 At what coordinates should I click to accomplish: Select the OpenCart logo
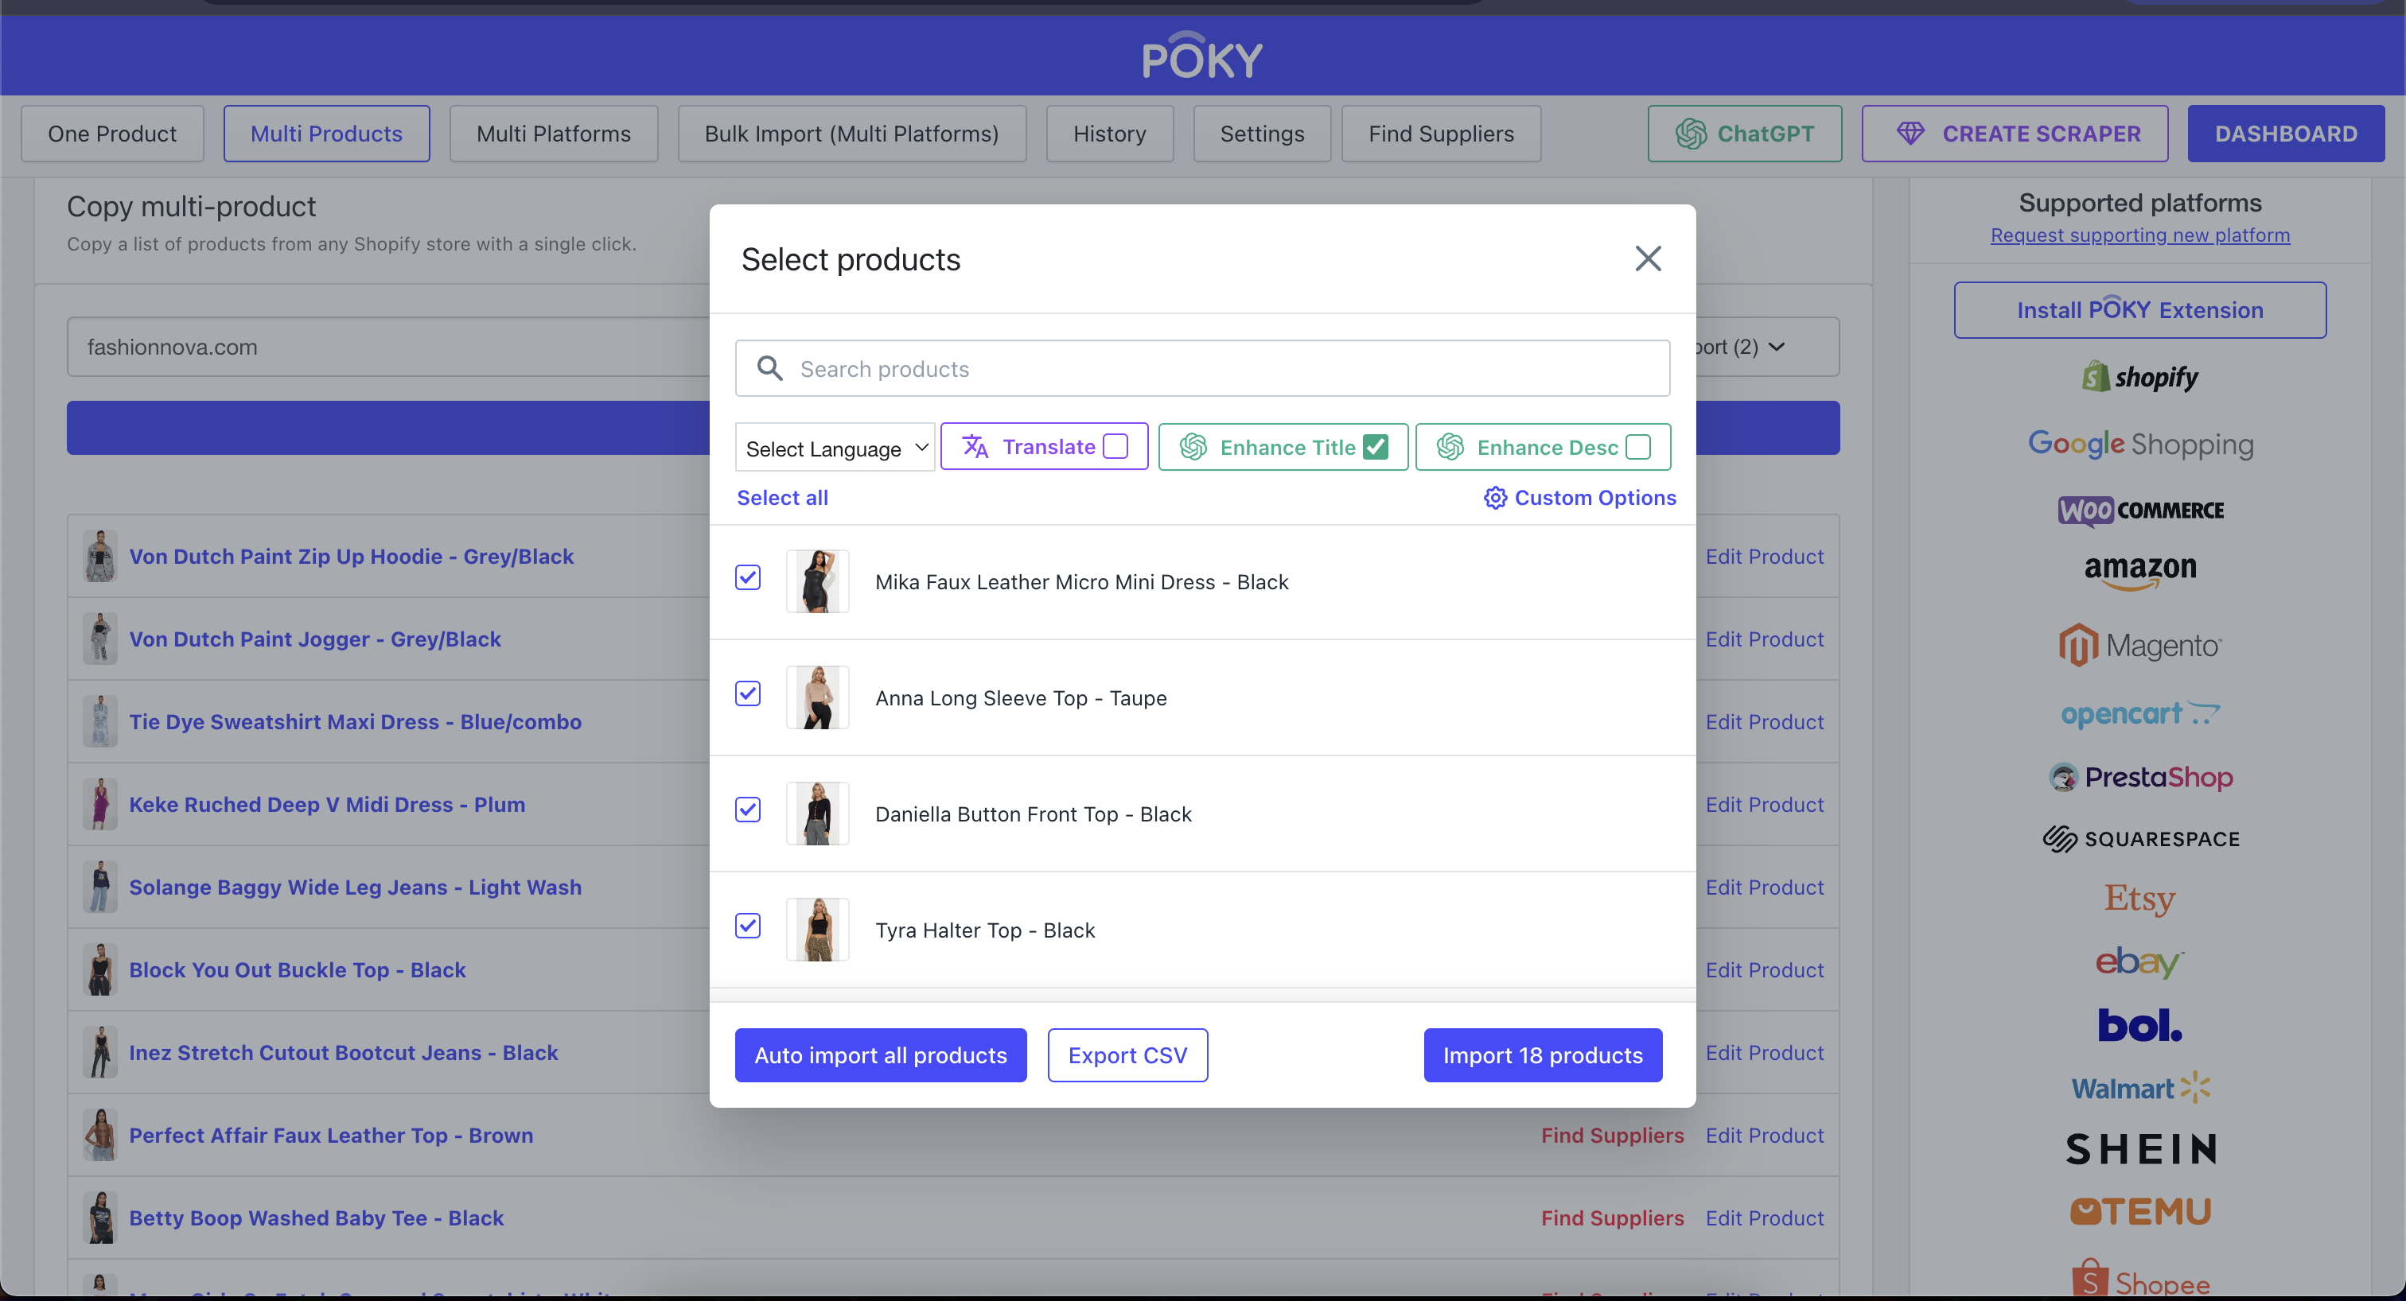tap(2139, 714)
